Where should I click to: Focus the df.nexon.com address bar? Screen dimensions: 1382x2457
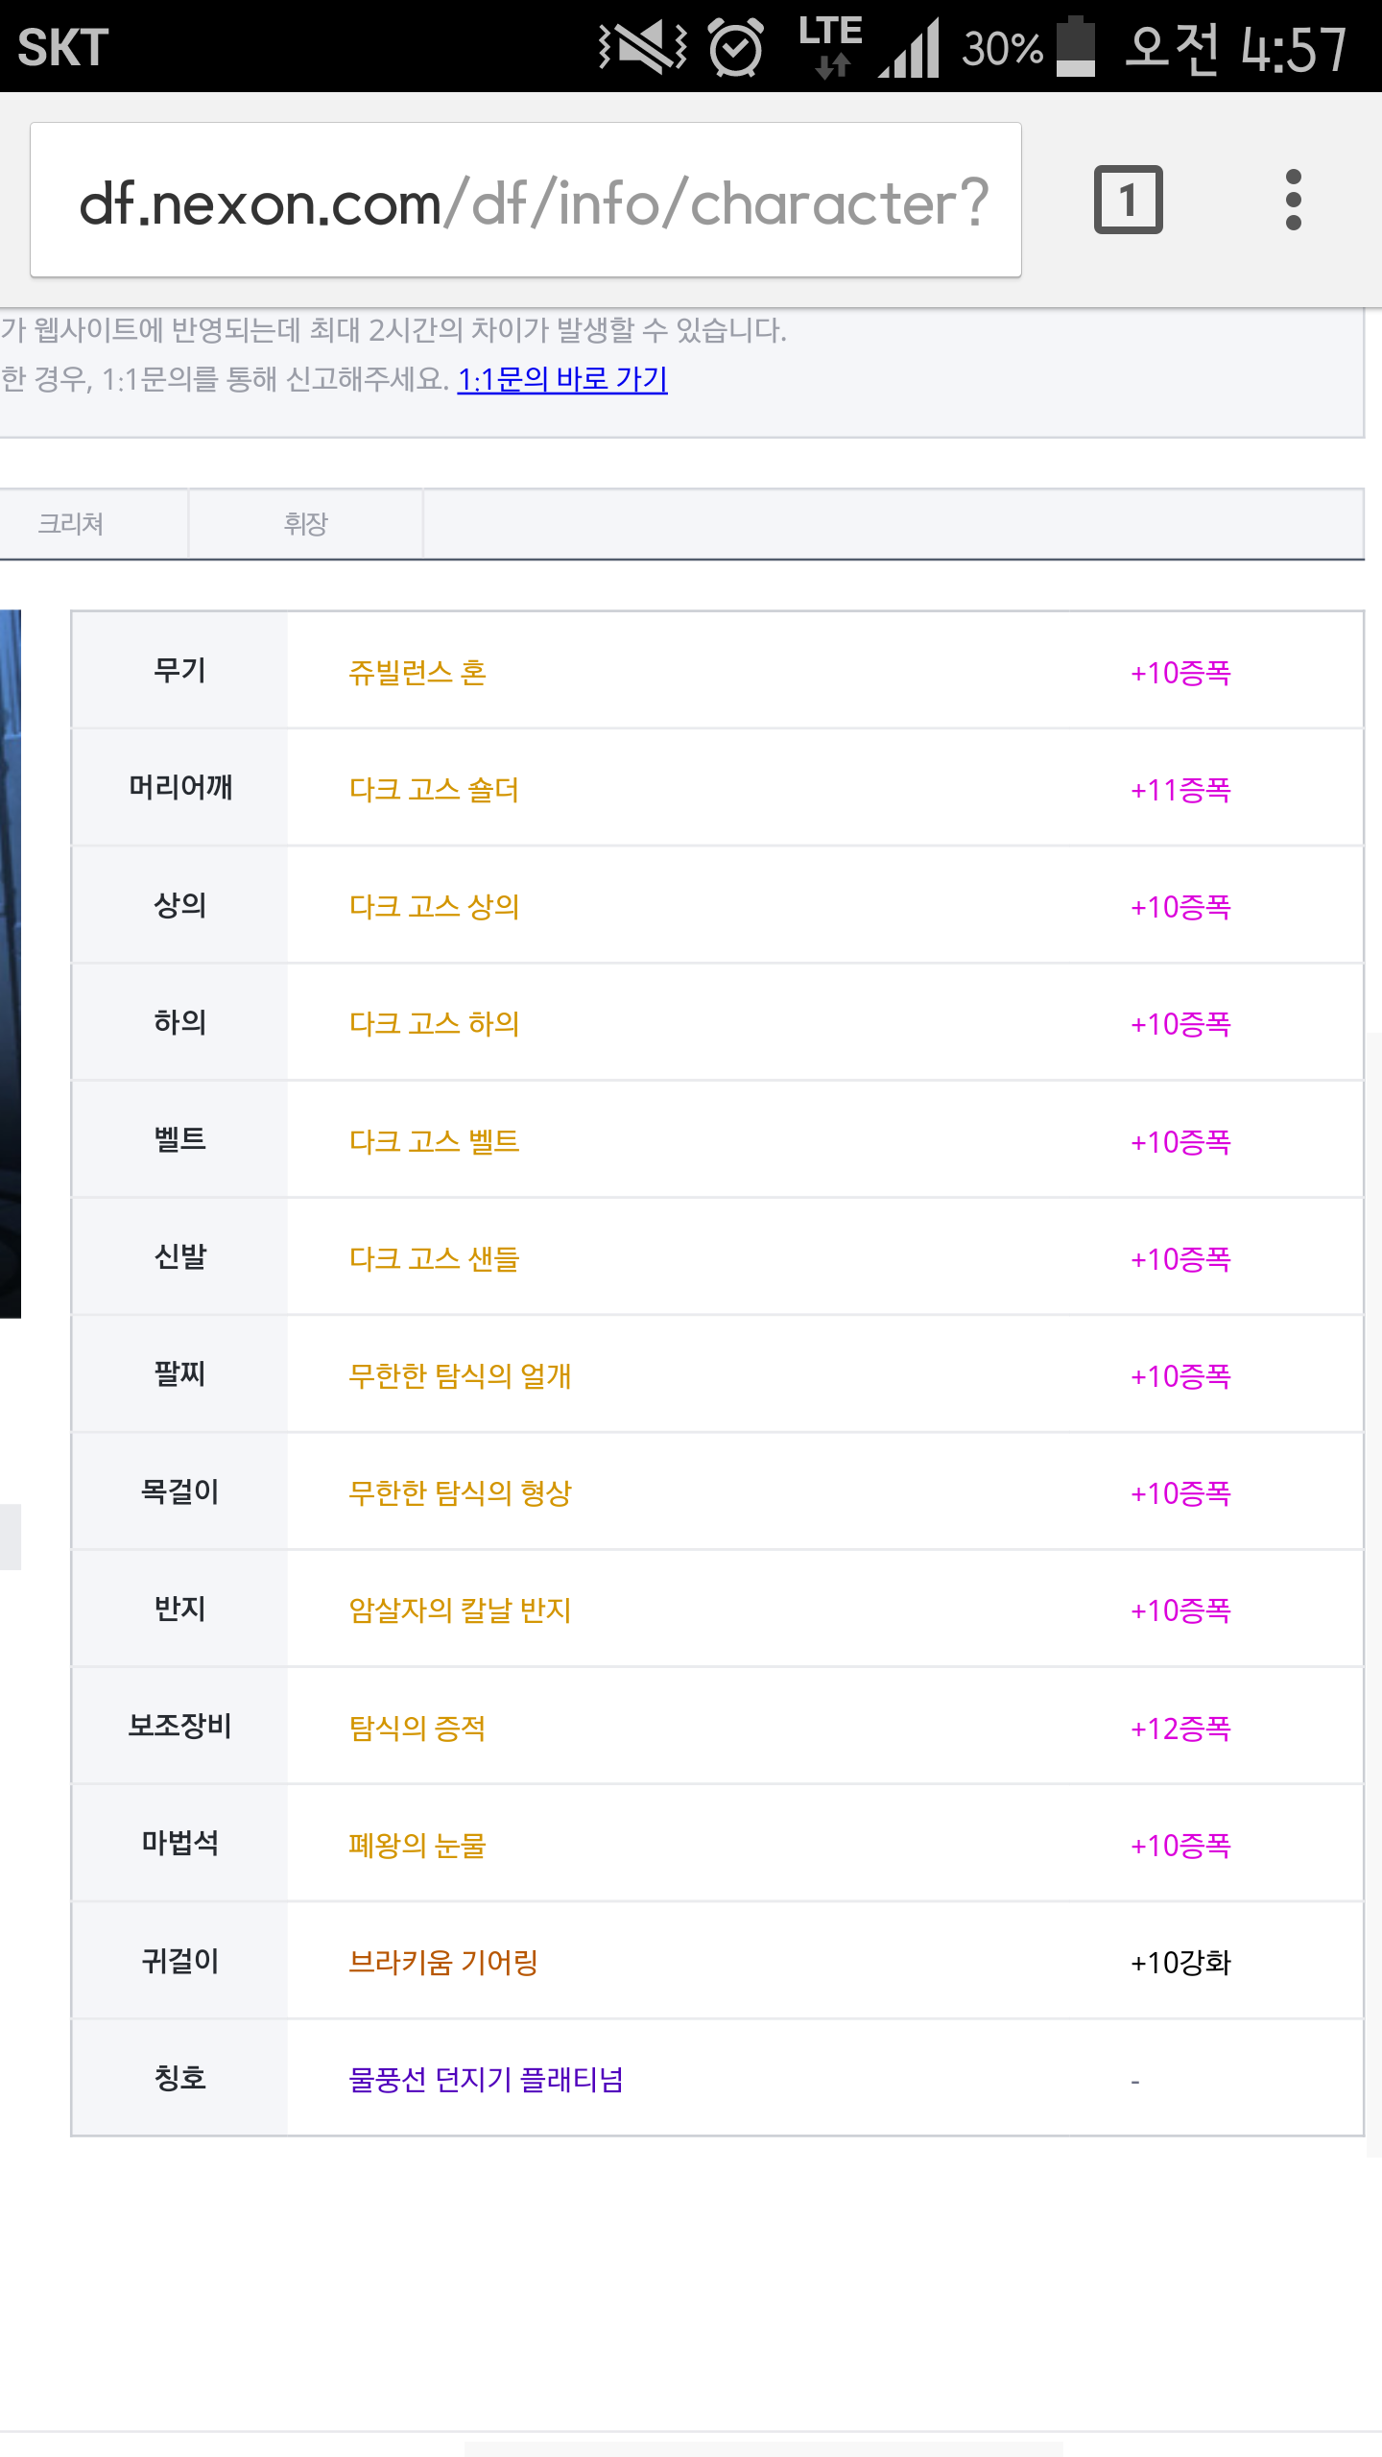[x=526, y=201]
